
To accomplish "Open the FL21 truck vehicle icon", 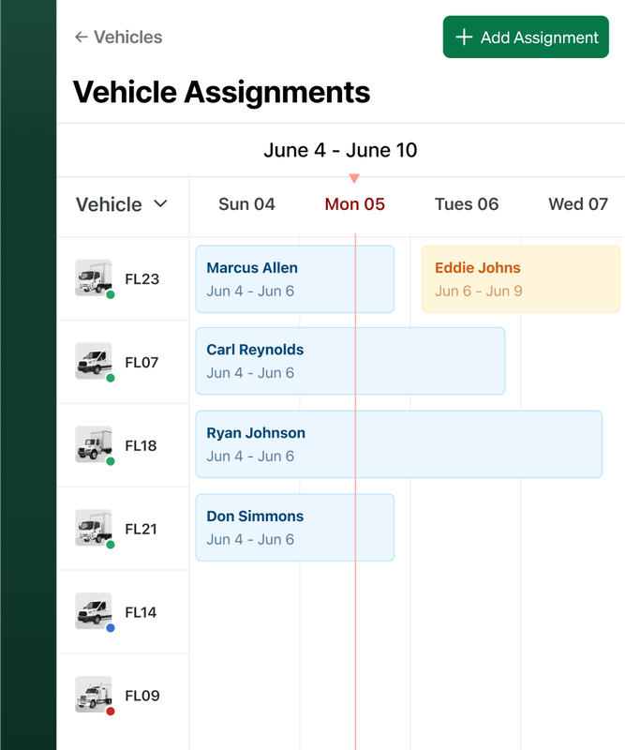I will (x=94, y=527).
